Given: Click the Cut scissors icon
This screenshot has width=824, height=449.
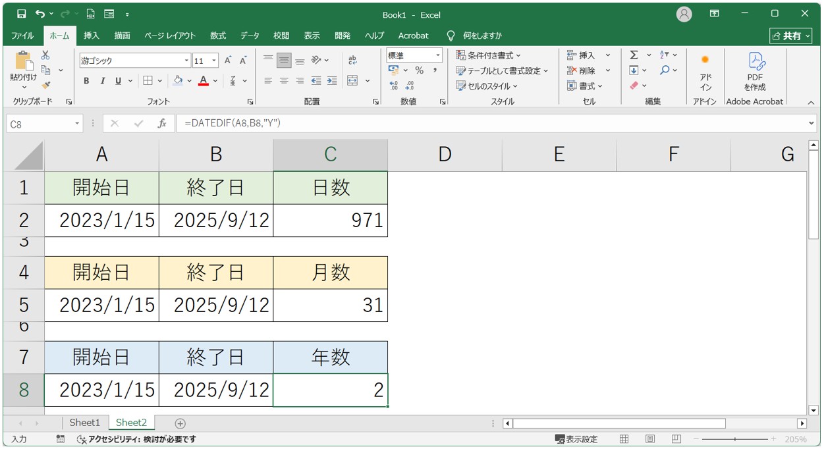Looking at the screenshot, I should [x=45, y=56].
